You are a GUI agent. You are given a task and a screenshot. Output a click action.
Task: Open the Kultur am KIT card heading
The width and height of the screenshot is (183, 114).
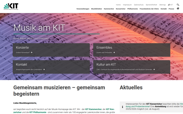[x=106, y=64]
